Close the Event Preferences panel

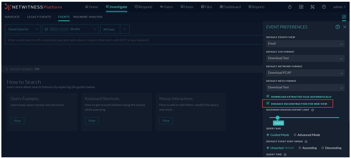click(345, 27)
